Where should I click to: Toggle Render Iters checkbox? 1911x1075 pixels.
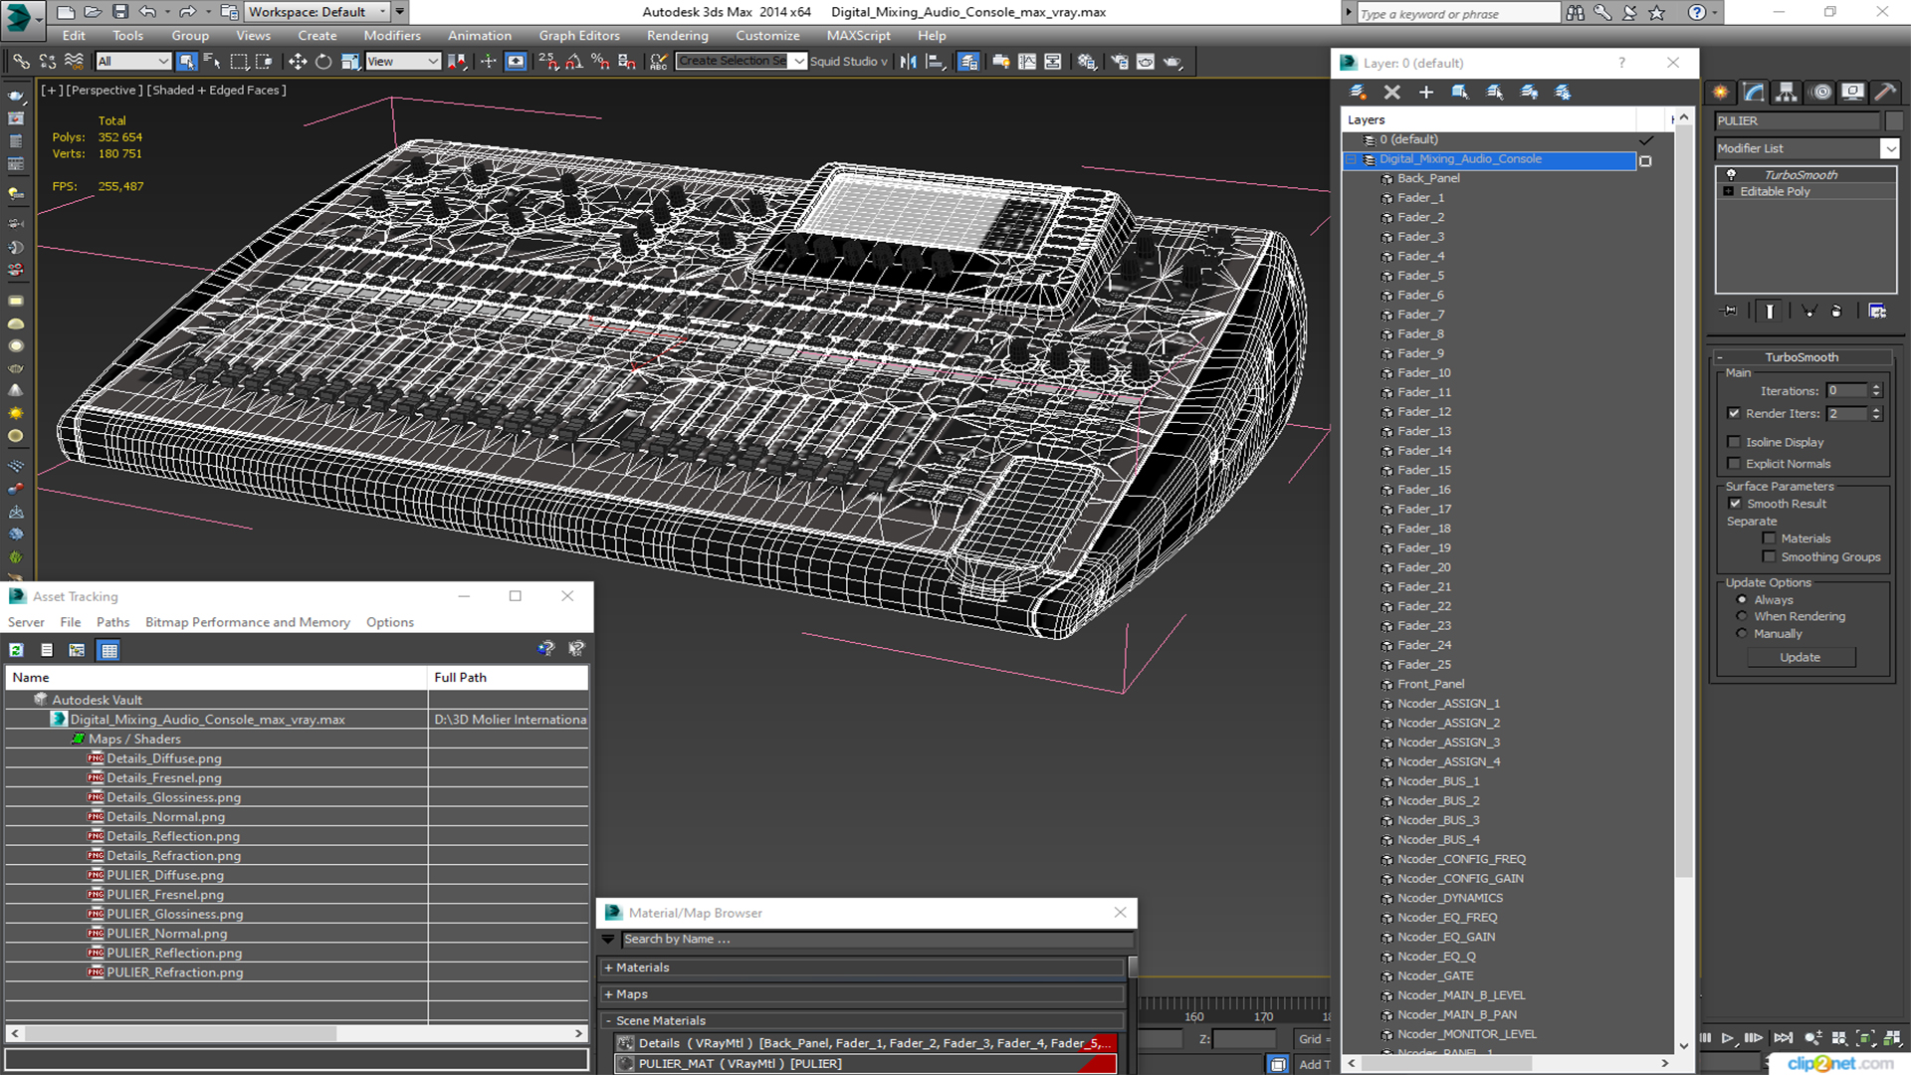tap(1734, 413)
